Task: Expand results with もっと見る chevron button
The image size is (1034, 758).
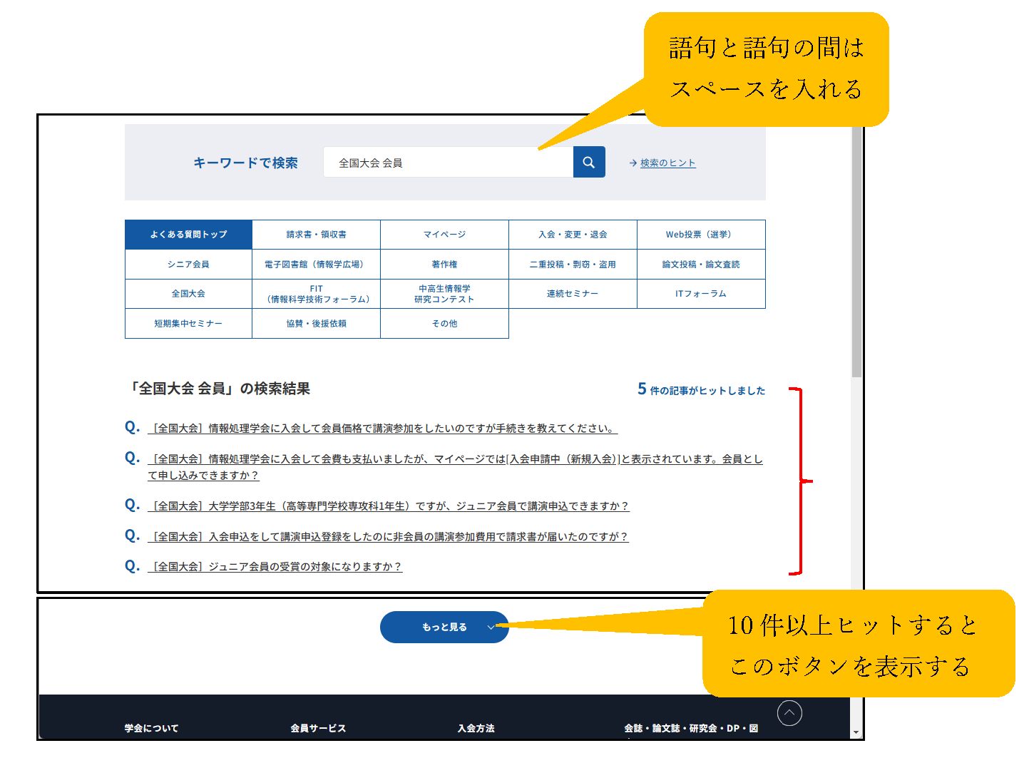Action: click(x=444, y=628)
